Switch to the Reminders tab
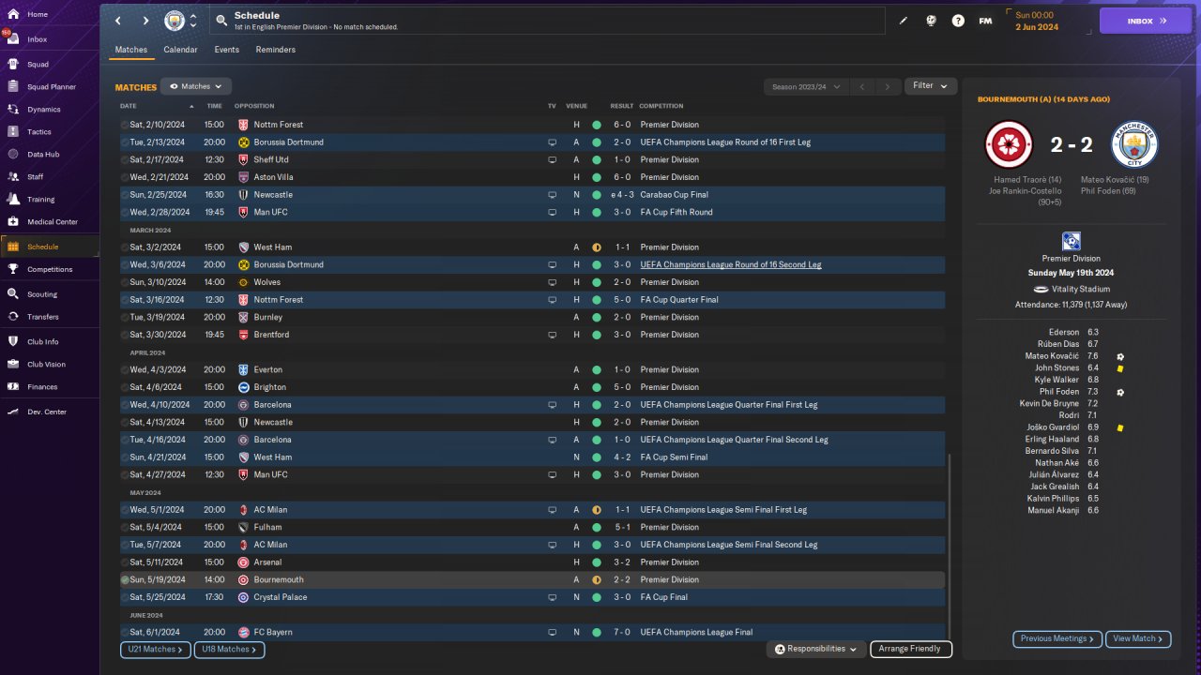Viewport: 1201px width, 675px height. 276,50
